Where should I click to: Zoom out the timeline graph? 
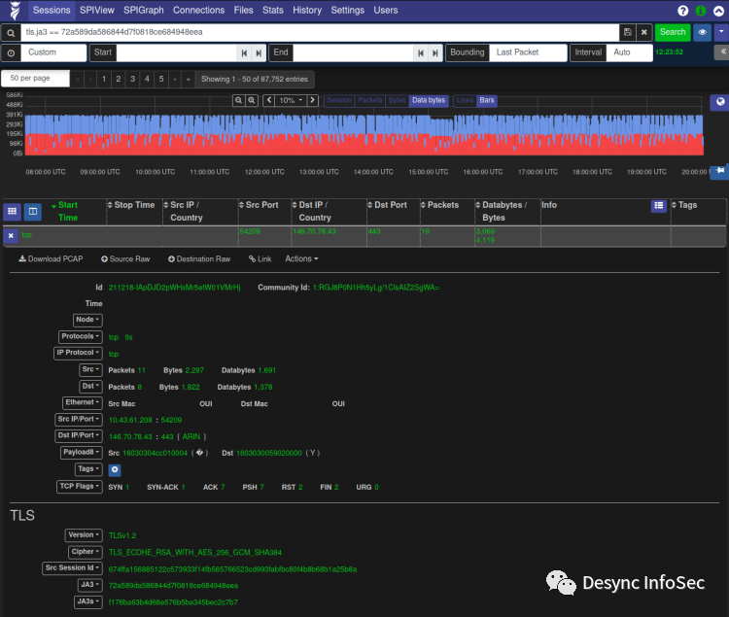coord(238,100)
